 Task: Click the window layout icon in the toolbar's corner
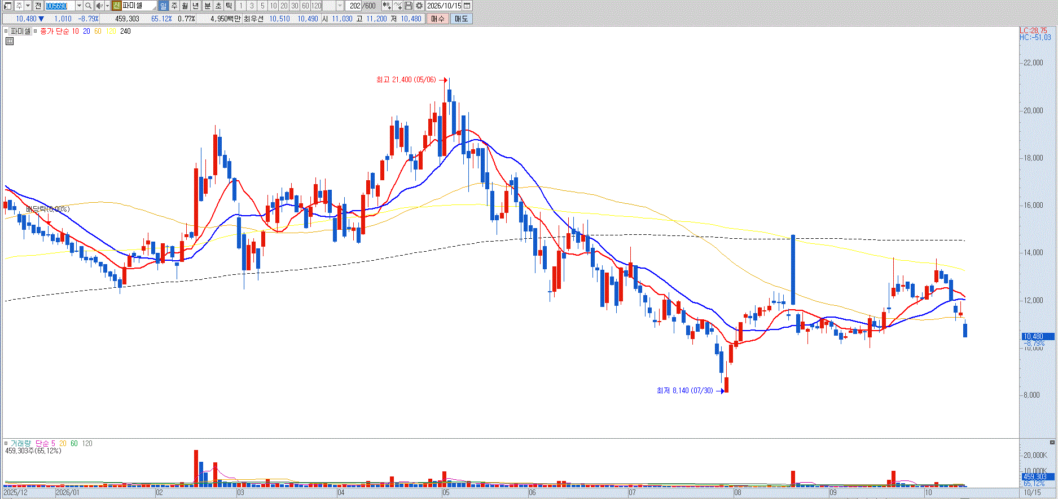coord(8,6)
